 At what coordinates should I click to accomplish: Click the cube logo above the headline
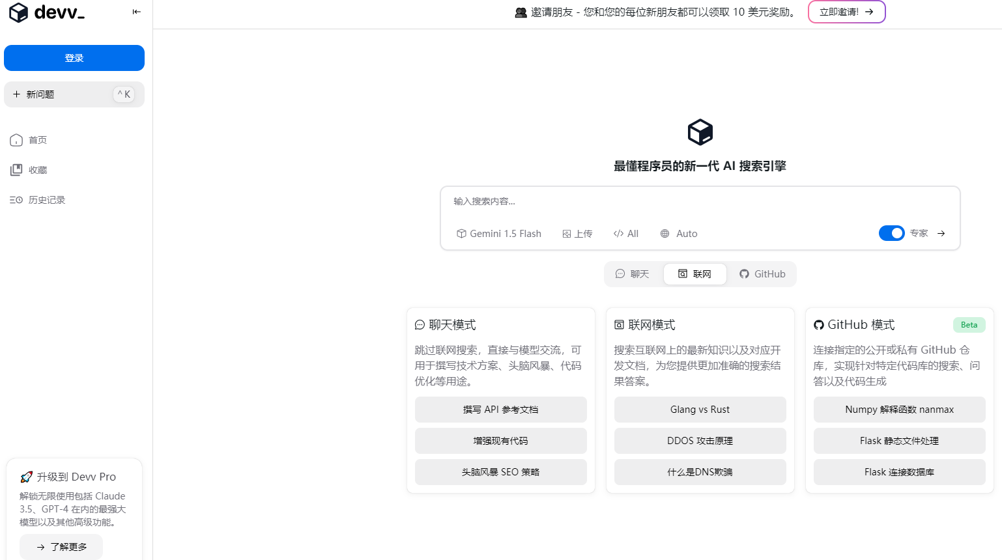tap(700, 132)
